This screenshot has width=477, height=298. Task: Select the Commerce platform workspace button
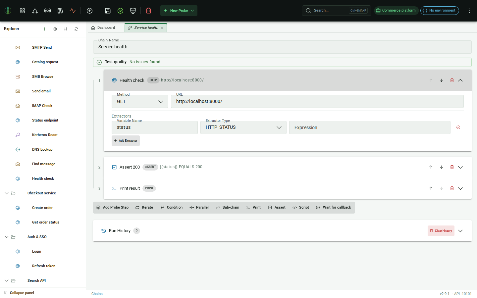pos(396,11)
